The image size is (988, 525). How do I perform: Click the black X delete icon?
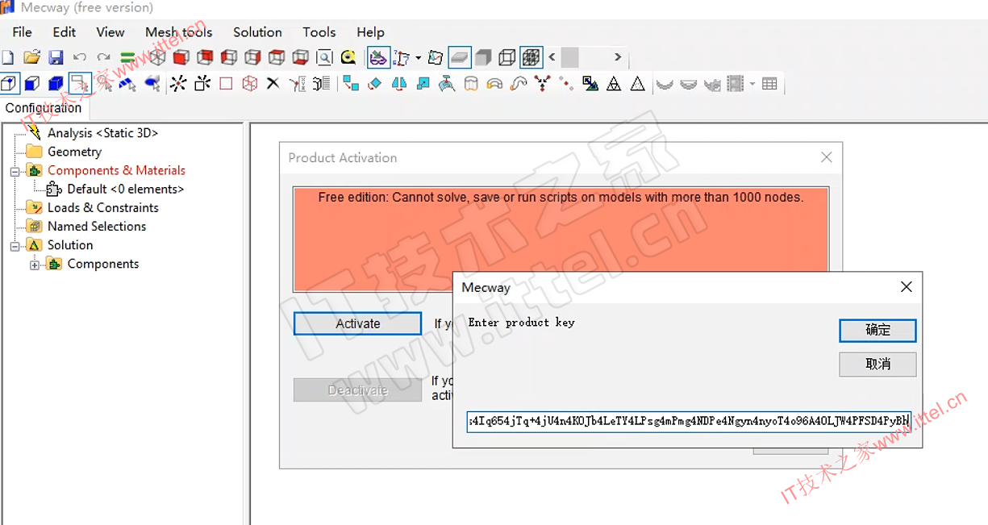(273, 83)
